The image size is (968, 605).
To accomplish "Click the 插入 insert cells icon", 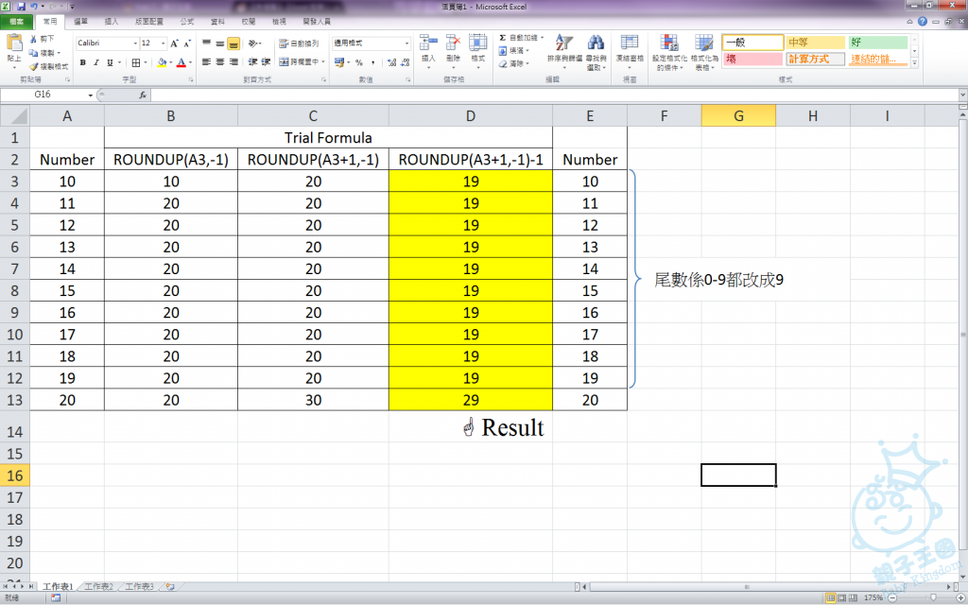I will (428, 42).
